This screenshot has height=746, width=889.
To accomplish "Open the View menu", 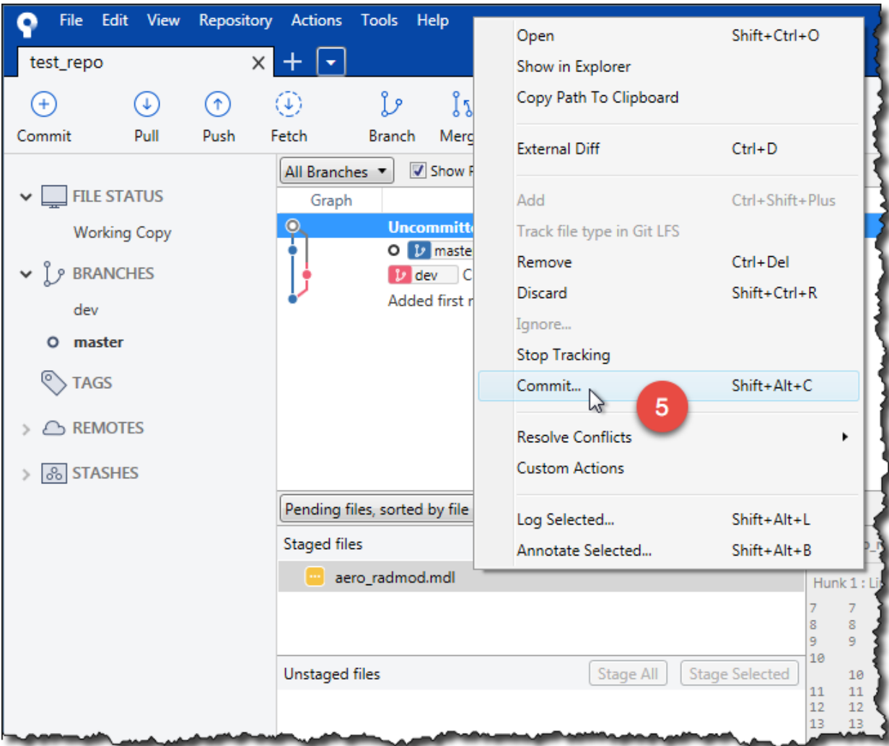I will click(x=163, y=20).
